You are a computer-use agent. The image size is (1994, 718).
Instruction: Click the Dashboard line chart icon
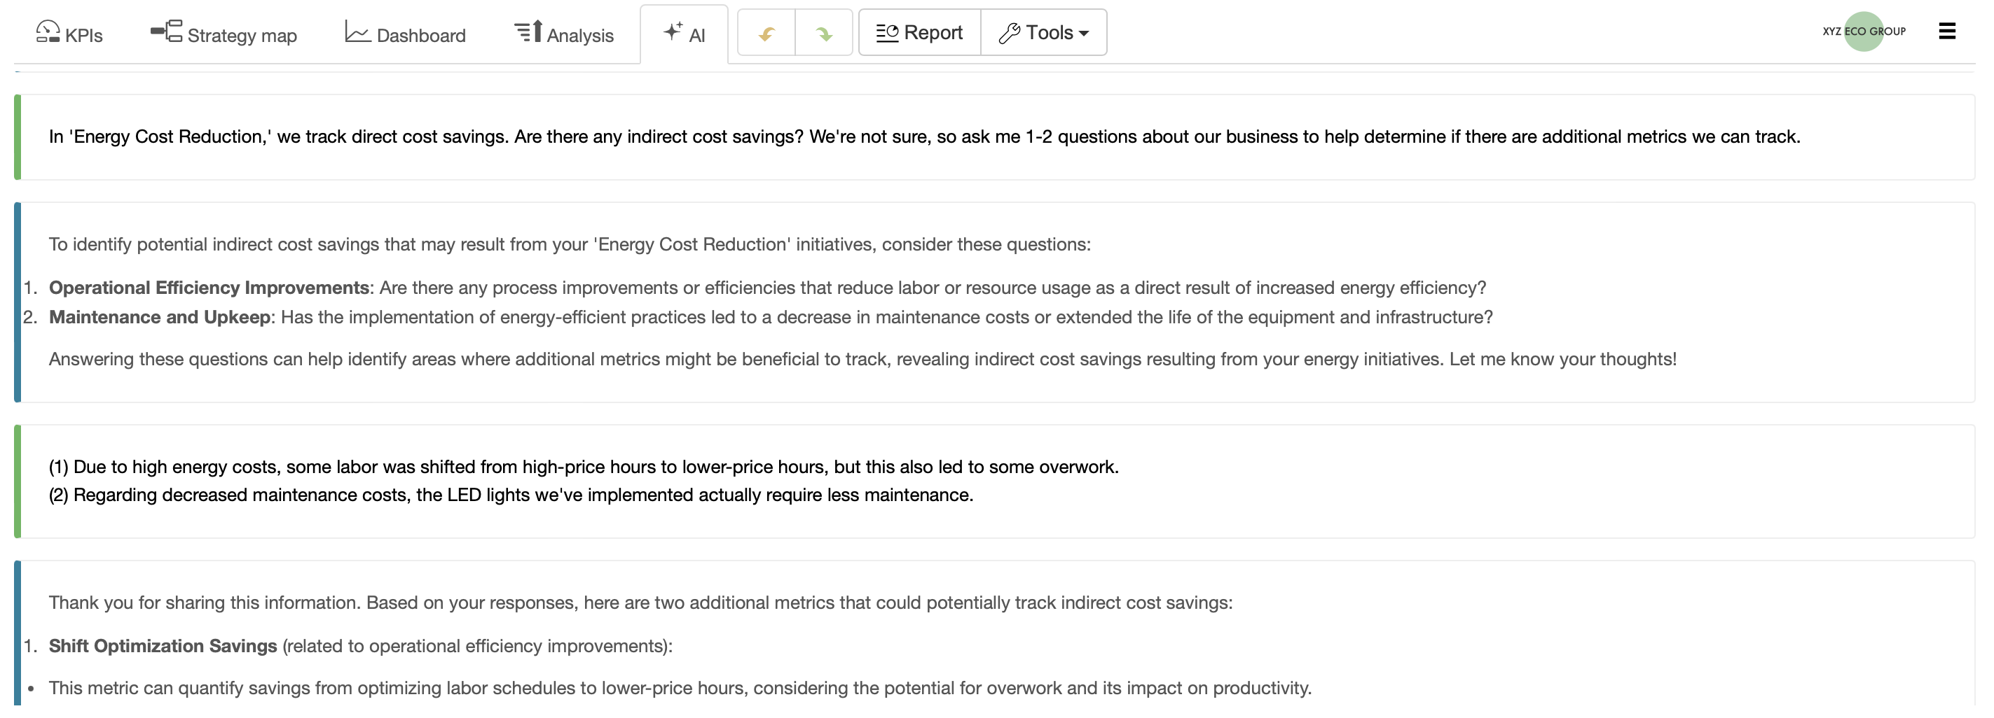[357, 32]
